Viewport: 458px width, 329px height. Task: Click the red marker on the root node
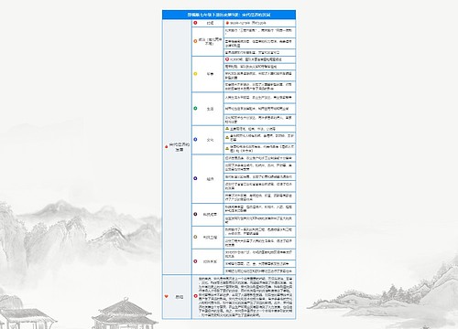pyautogui.click(x=167, y=146)
